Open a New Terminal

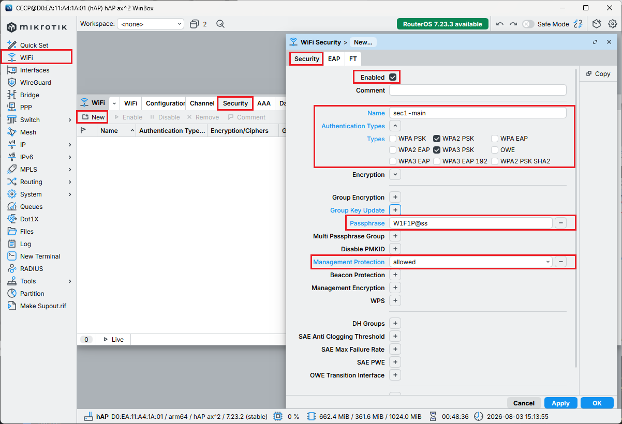pyautogui.click(x=40, y=256)
